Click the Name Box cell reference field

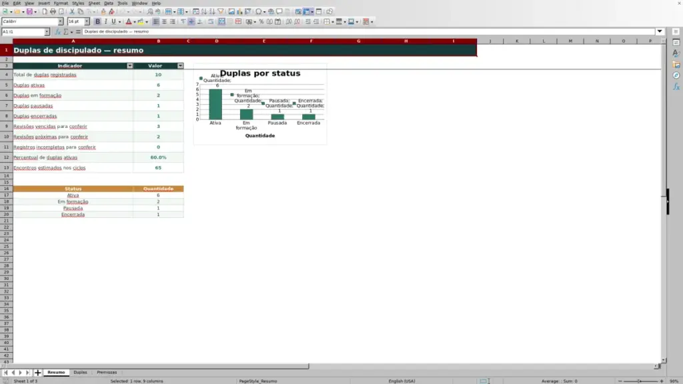(23, 31)
